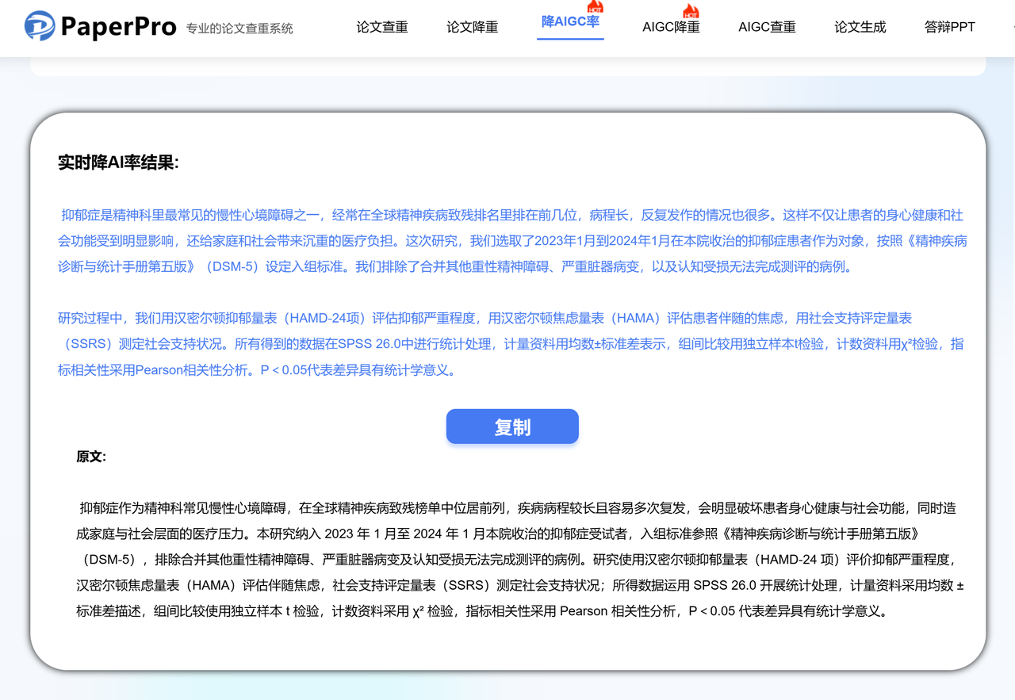Image resolution: width=1015 pixels, height=700 pixels.
Task: Click the result paragraph starting with 研究过程中
Action: (512, 344)
